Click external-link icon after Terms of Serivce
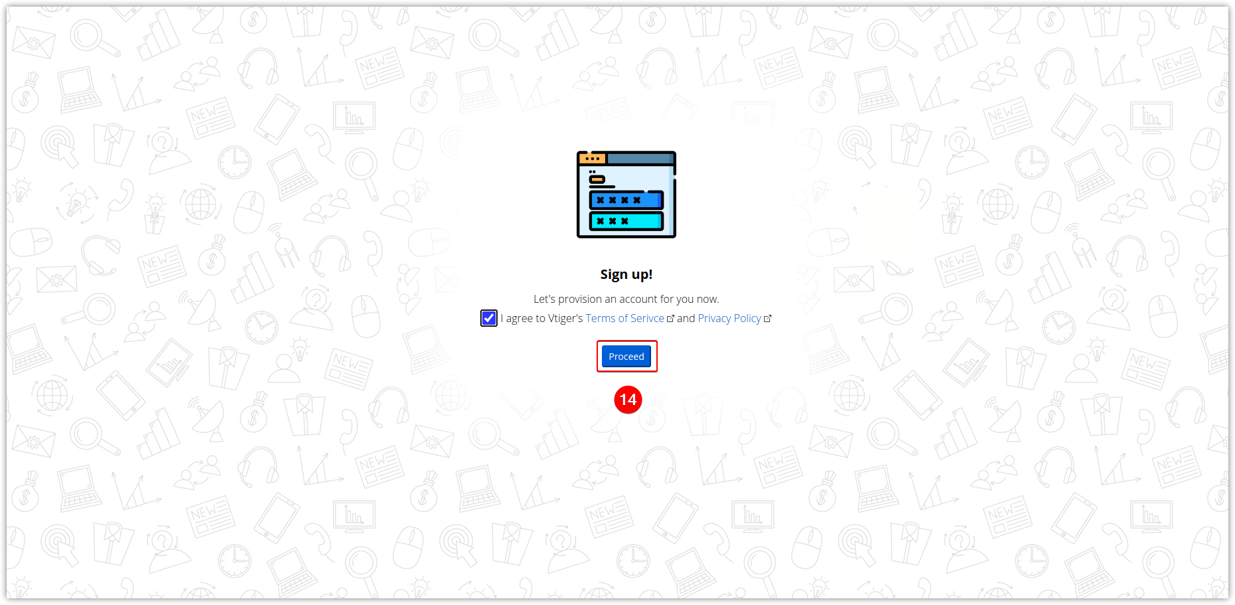Viewport: 1235px width, 605px height. pos(670,319)
